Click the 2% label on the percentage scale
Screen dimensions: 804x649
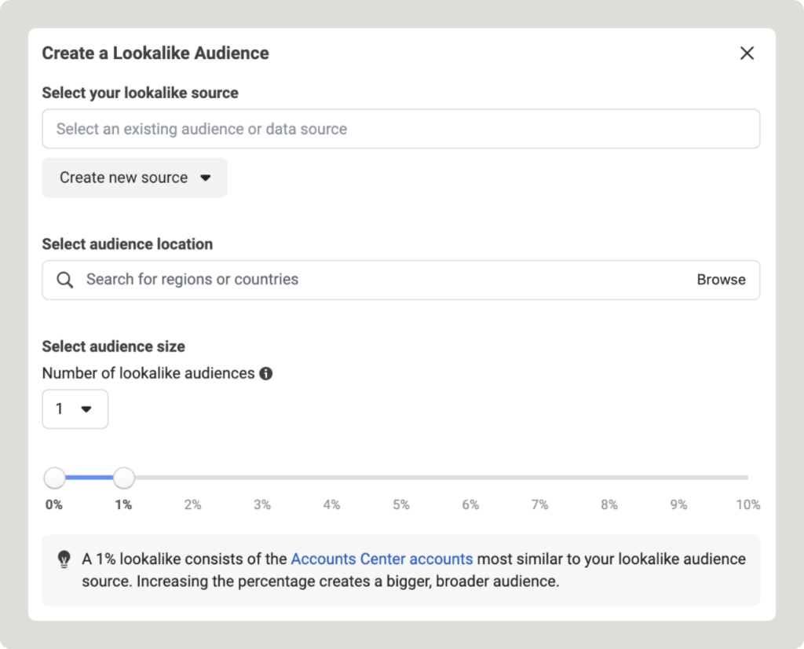tap(193, 504)
